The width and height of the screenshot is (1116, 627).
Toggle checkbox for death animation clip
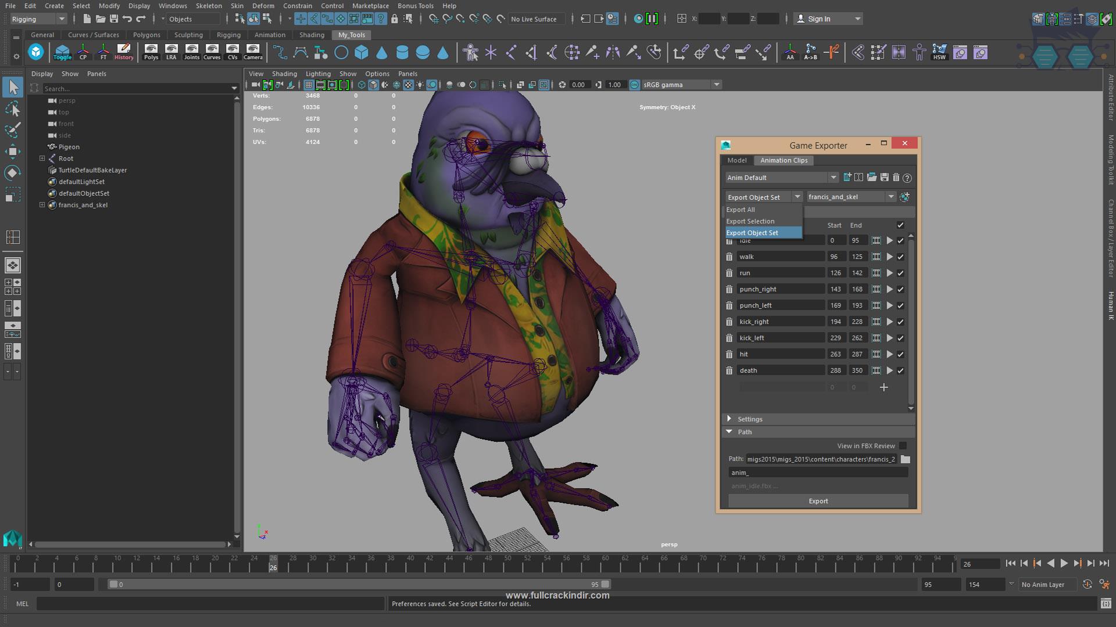[x=902, y=370]
